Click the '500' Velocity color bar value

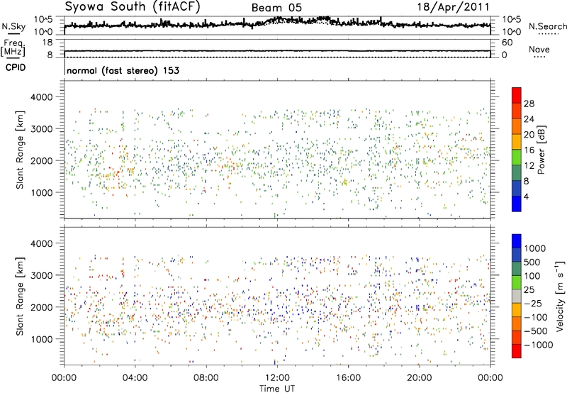click(532, 262)
